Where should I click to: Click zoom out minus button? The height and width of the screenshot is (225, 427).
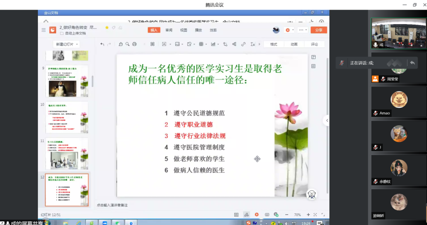287,215
